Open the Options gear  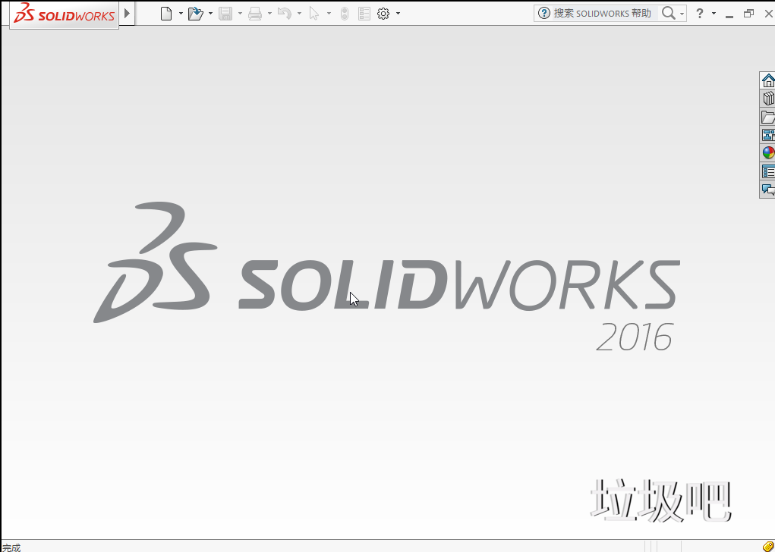[383, 13]
